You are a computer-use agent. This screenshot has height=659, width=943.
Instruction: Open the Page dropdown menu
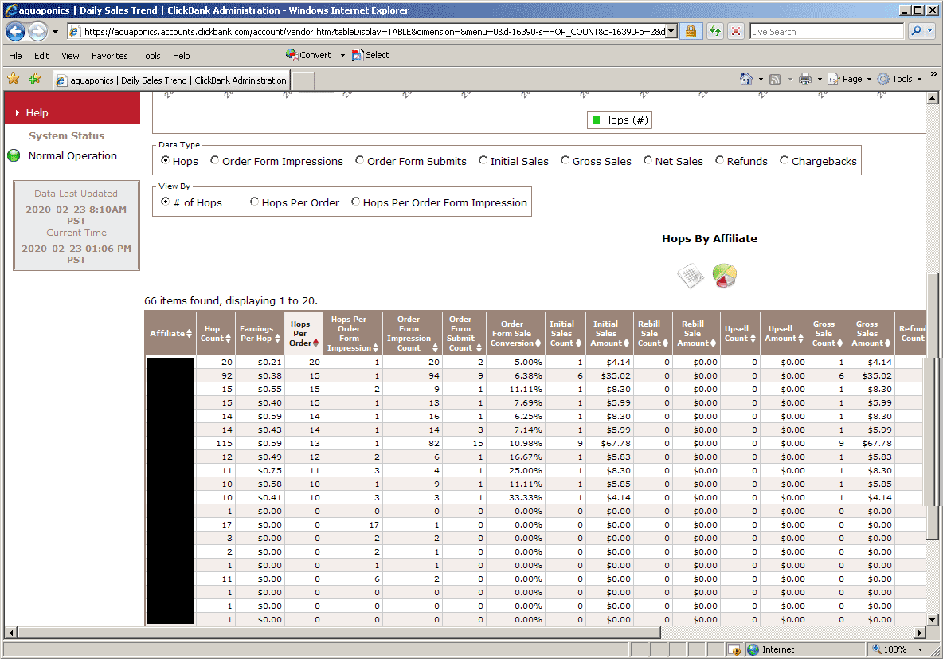coord(851,79)
